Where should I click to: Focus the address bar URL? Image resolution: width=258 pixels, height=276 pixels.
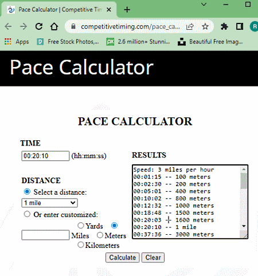tap(130, 26)
